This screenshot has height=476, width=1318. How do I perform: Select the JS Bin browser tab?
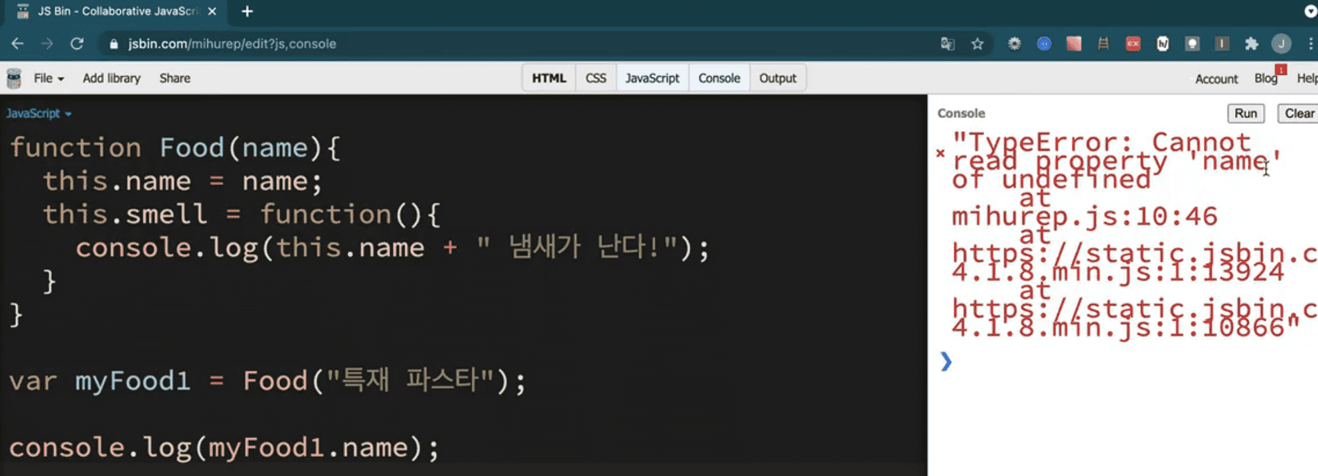click(117, 11)
